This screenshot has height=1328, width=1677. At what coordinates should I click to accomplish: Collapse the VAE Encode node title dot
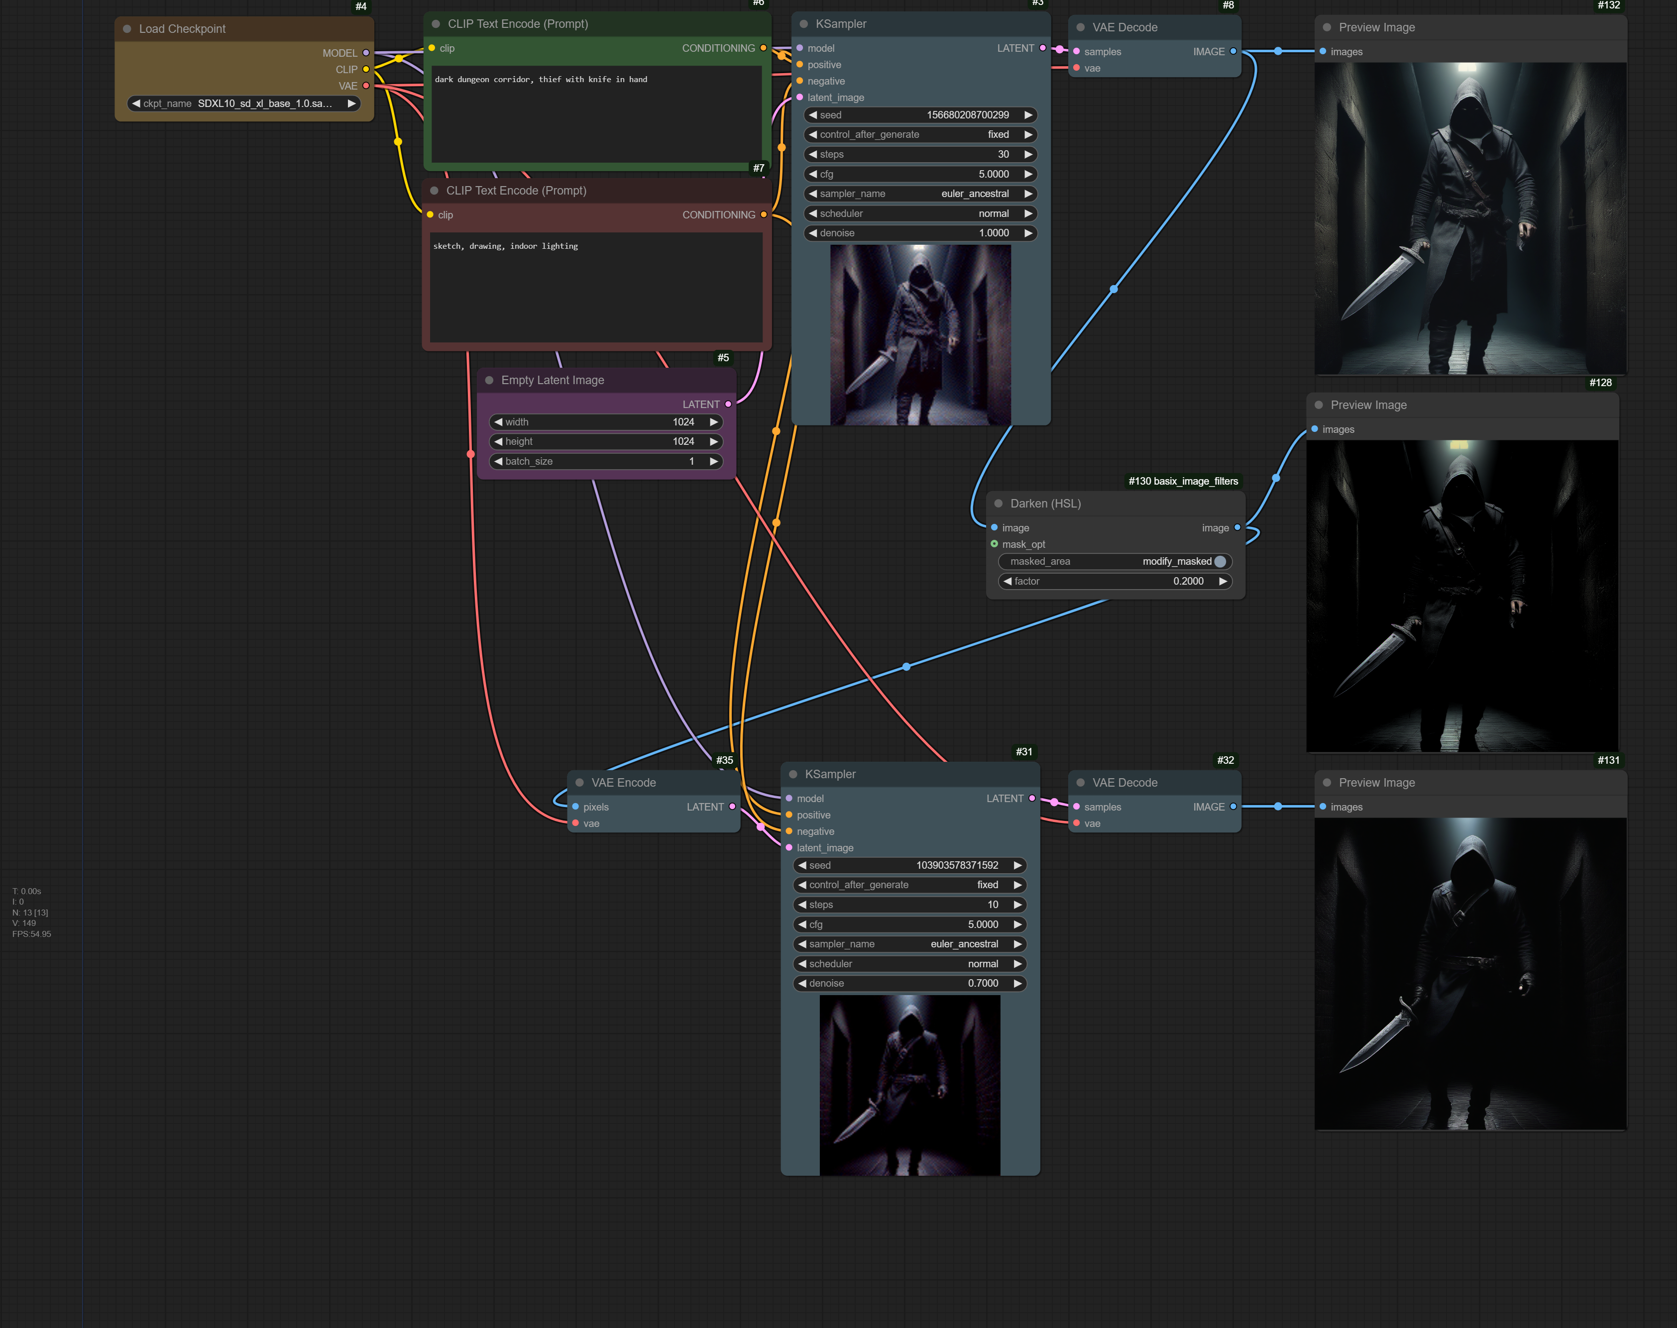point(579,782)
